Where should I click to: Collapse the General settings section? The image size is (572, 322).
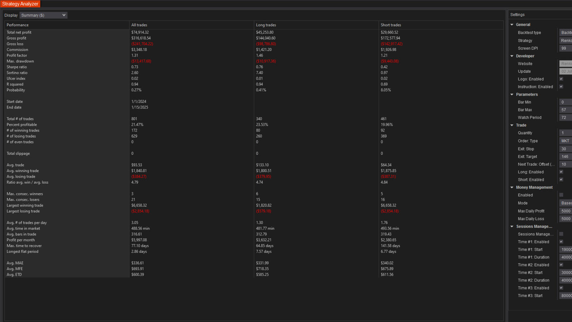tap(512, 25)
